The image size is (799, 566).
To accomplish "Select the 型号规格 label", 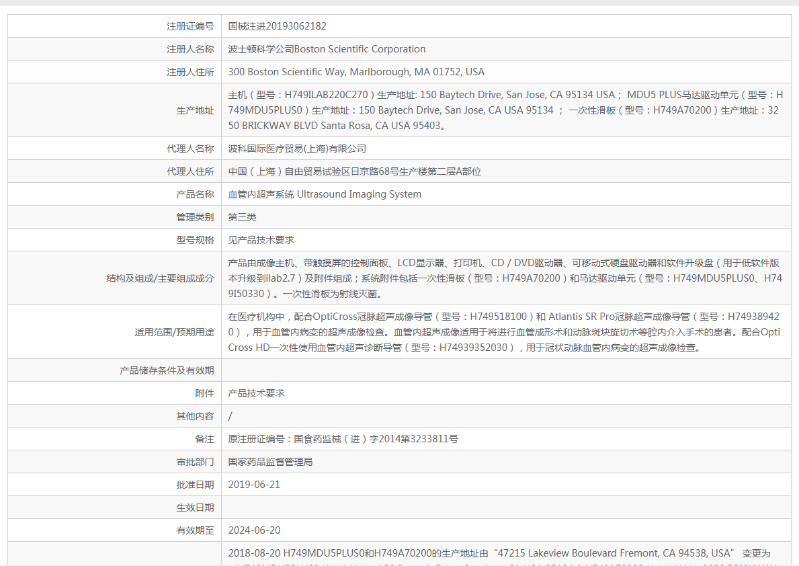I will pos(195,240).
